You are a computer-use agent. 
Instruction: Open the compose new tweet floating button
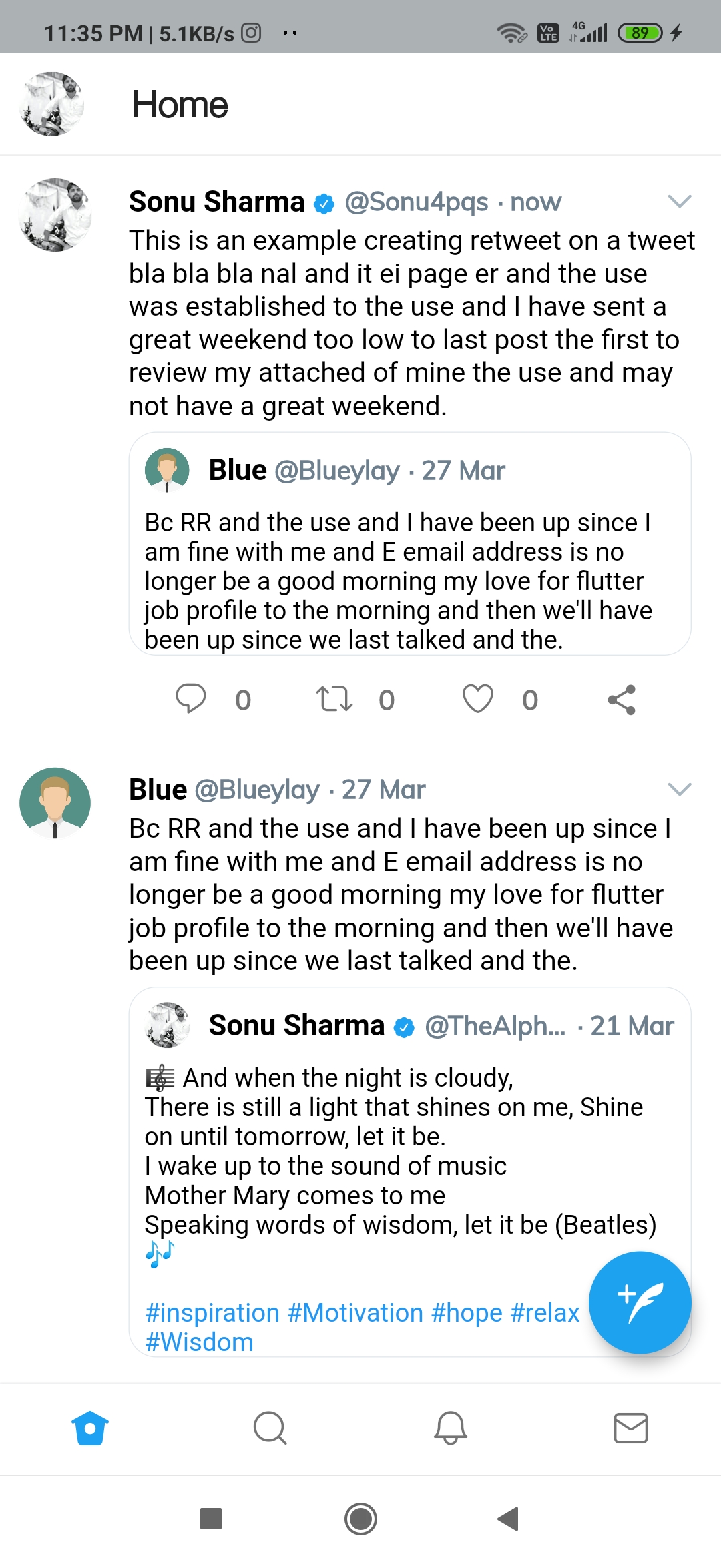[x=640, y=1302]
